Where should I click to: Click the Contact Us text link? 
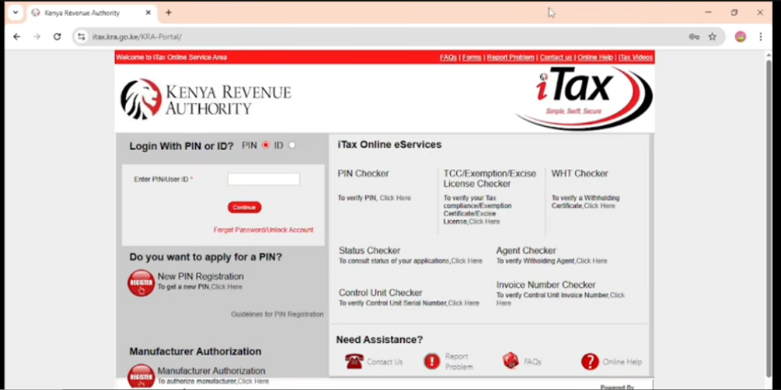(x=384, y=362)
